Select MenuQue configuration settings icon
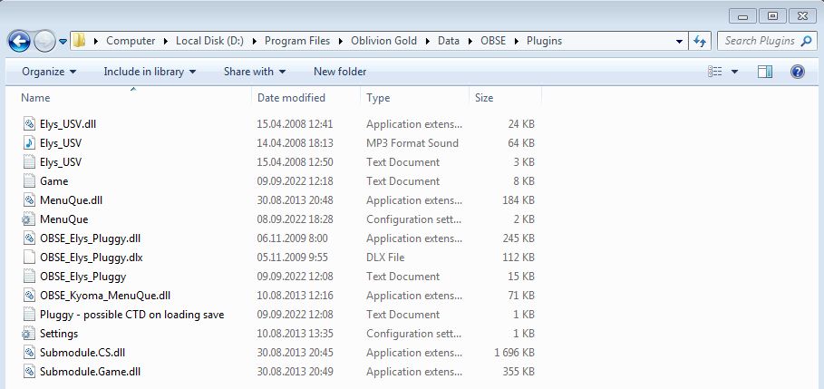This screenshot has height=389, width=824. pos(29,219)
